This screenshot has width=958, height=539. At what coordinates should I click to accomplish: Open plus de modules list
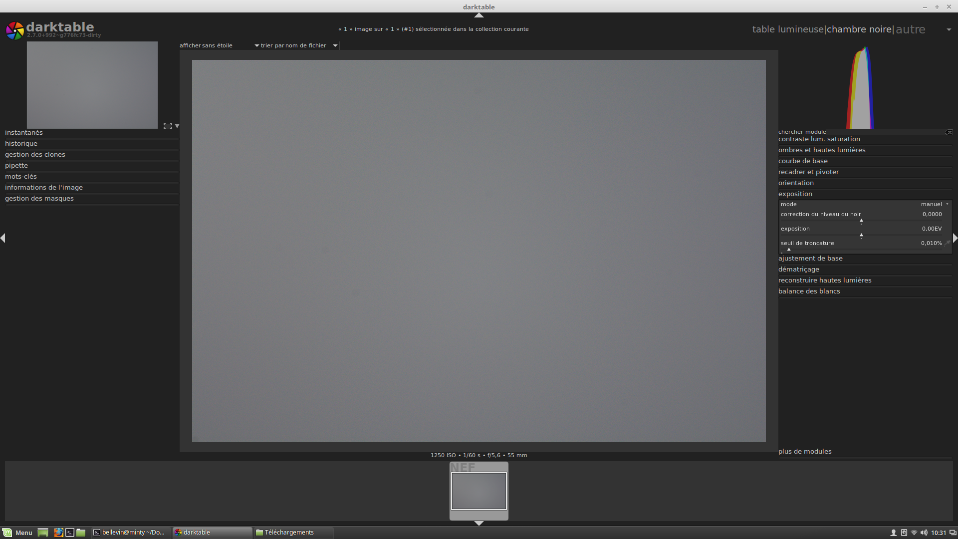(x=865, y=452)
